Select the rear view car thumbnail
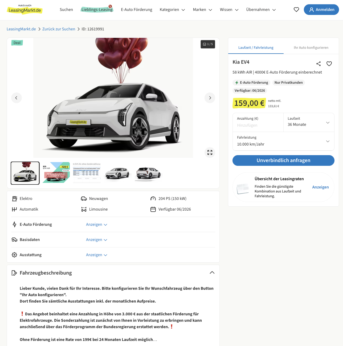This screenshot has height=346, width=343. click(x=148, y=173)
